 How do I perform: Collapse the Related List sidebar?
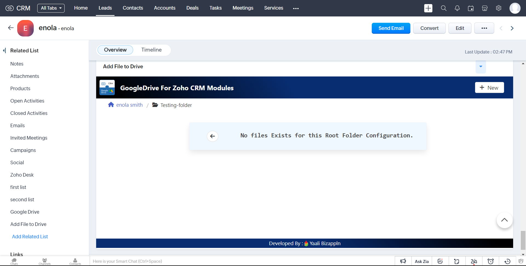point(4,50)
